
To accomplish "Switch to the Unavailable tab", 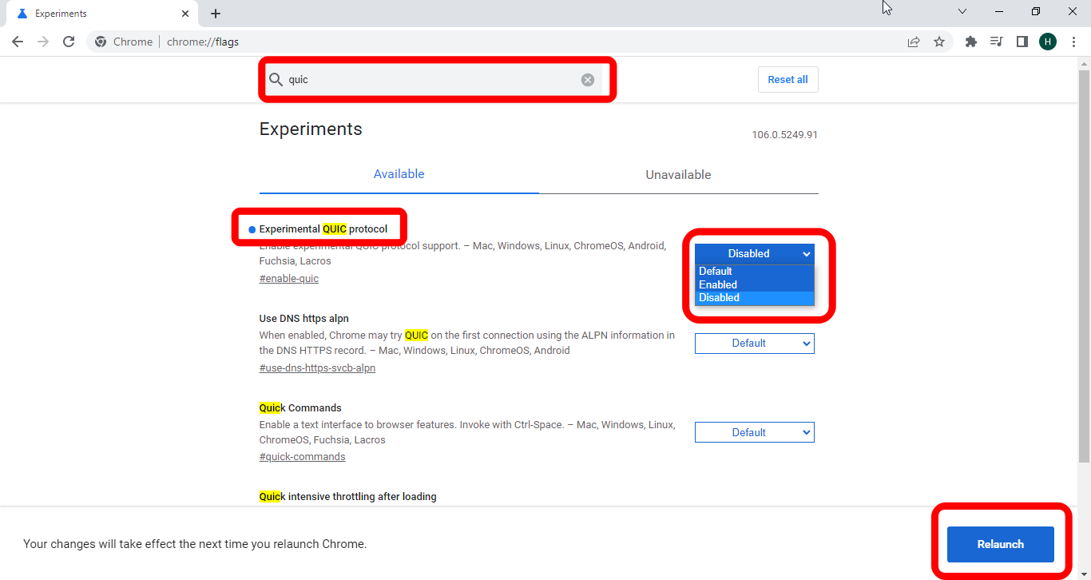I will 678,175.
